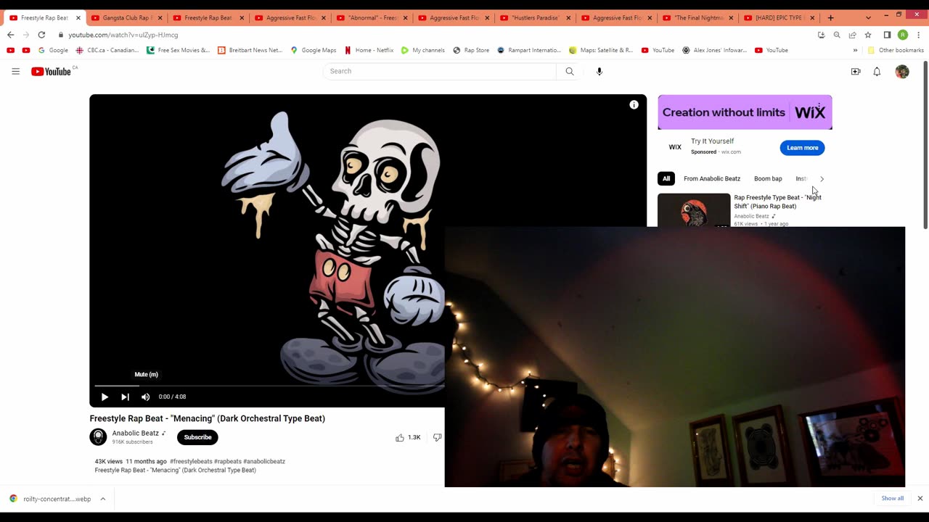
Task: Open the Anabolic Beatz channel name link
Action: pyautogui.click(x=135, y=433)
